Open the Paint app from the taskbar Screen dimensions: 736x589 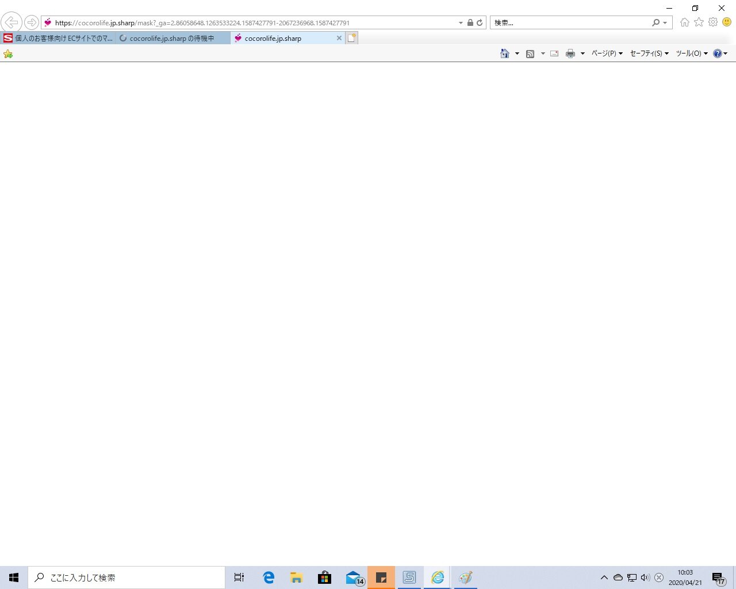[x=466, y=577]
